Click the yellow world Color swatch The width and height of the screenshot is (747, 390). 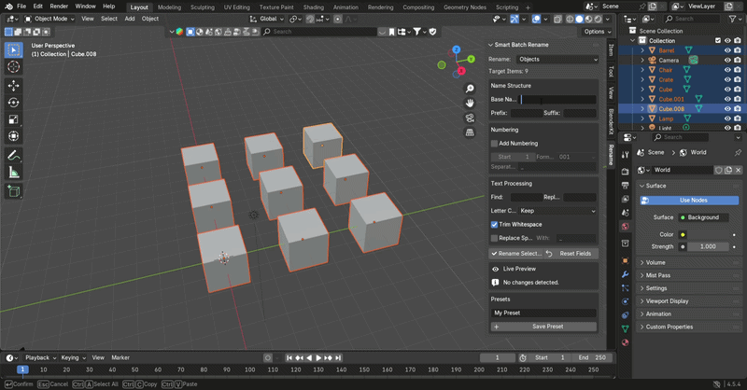tap(683, 234)
